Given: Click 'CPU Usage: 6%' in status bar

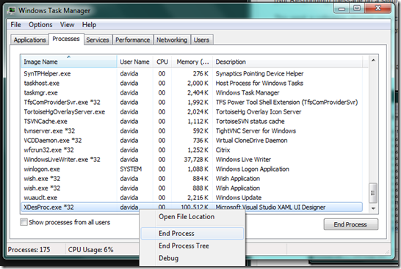Looking at the screenshot, I should tap(90, 250).
